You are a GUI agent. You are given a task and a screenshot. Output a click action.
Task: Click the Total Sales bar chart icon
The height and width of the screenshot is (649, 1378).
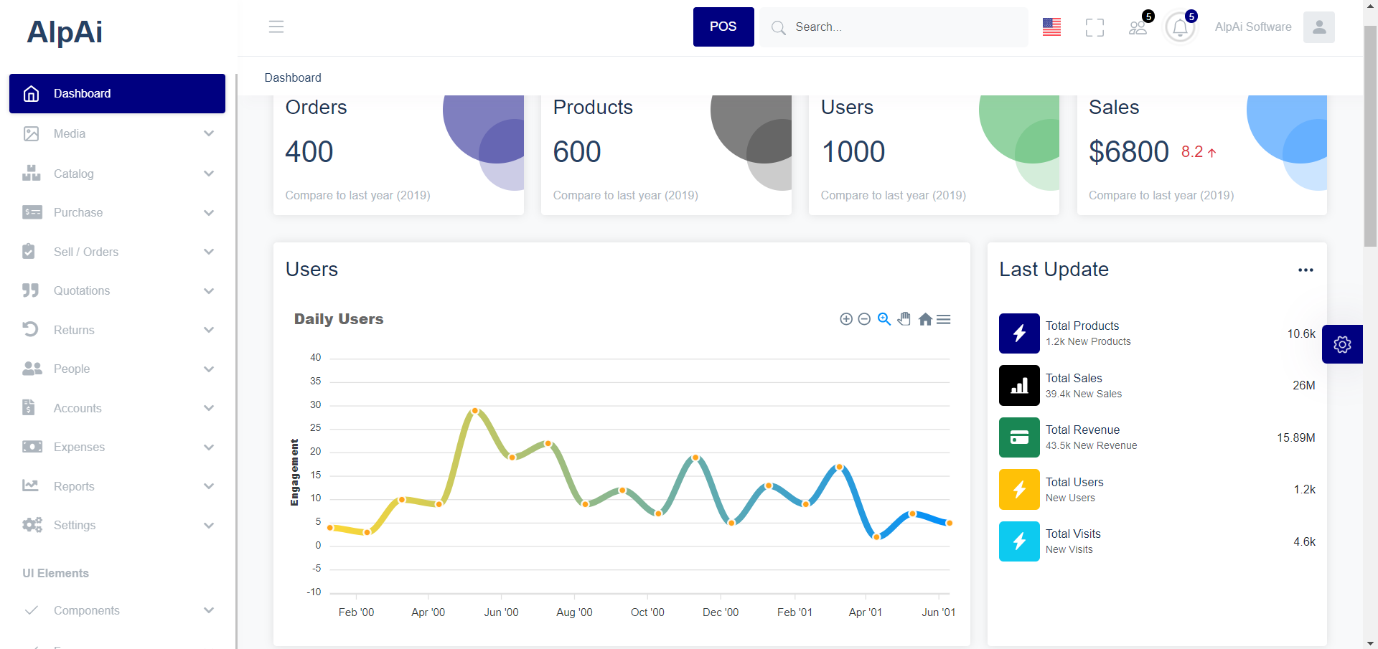pos(1019,386)
